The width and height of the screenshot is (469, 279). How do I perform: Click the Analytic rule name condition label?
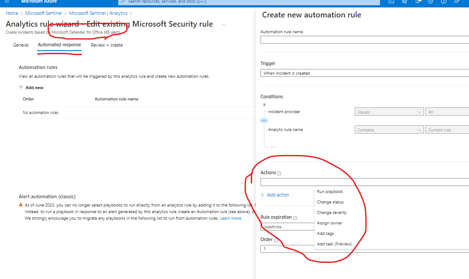285,130
